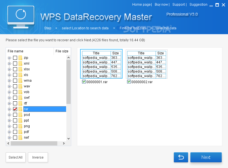228x168 pixels.
Task: Click the wav folder icon
Action: pos(20,86)
